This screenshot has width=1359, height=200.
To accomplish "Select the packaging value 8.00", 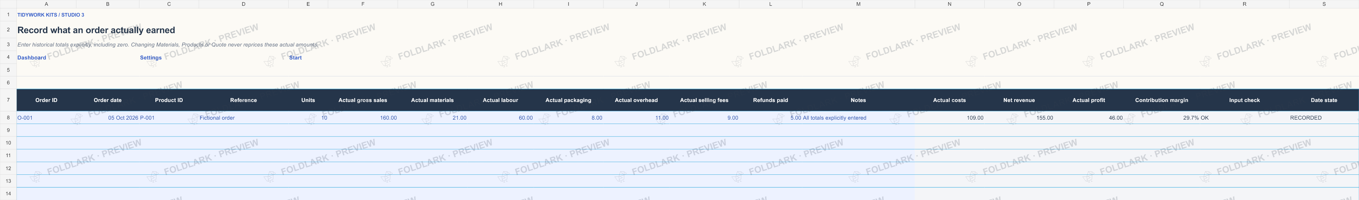I will (568, 118).
